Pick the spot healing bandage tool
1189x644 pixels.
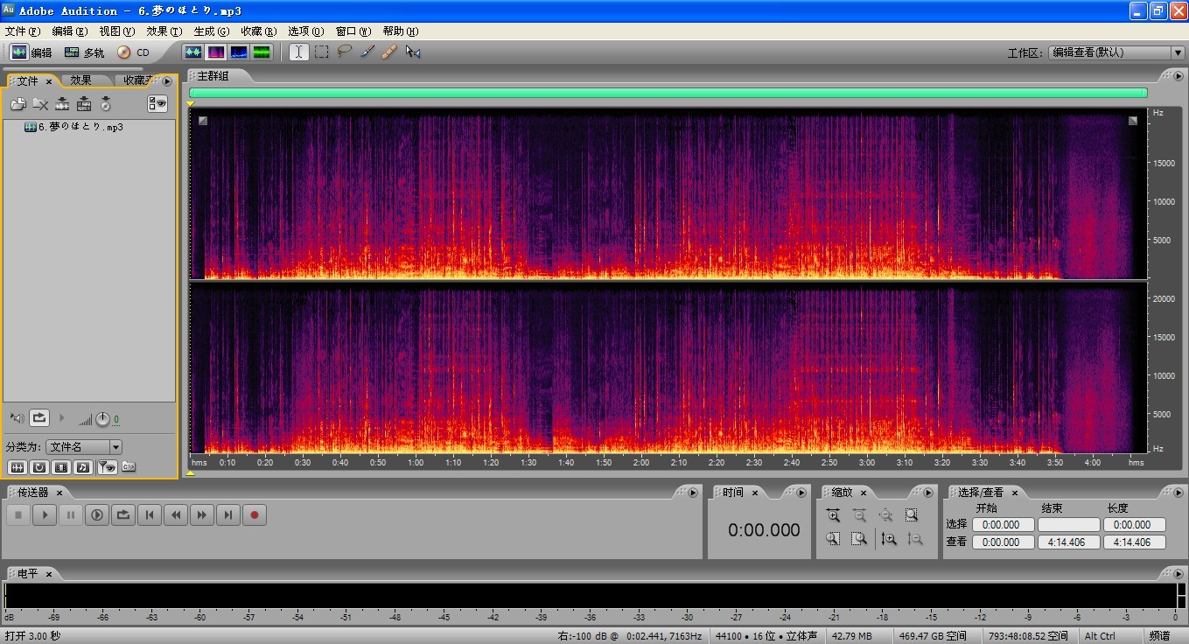pyautogui.click(x=389, y=52)
